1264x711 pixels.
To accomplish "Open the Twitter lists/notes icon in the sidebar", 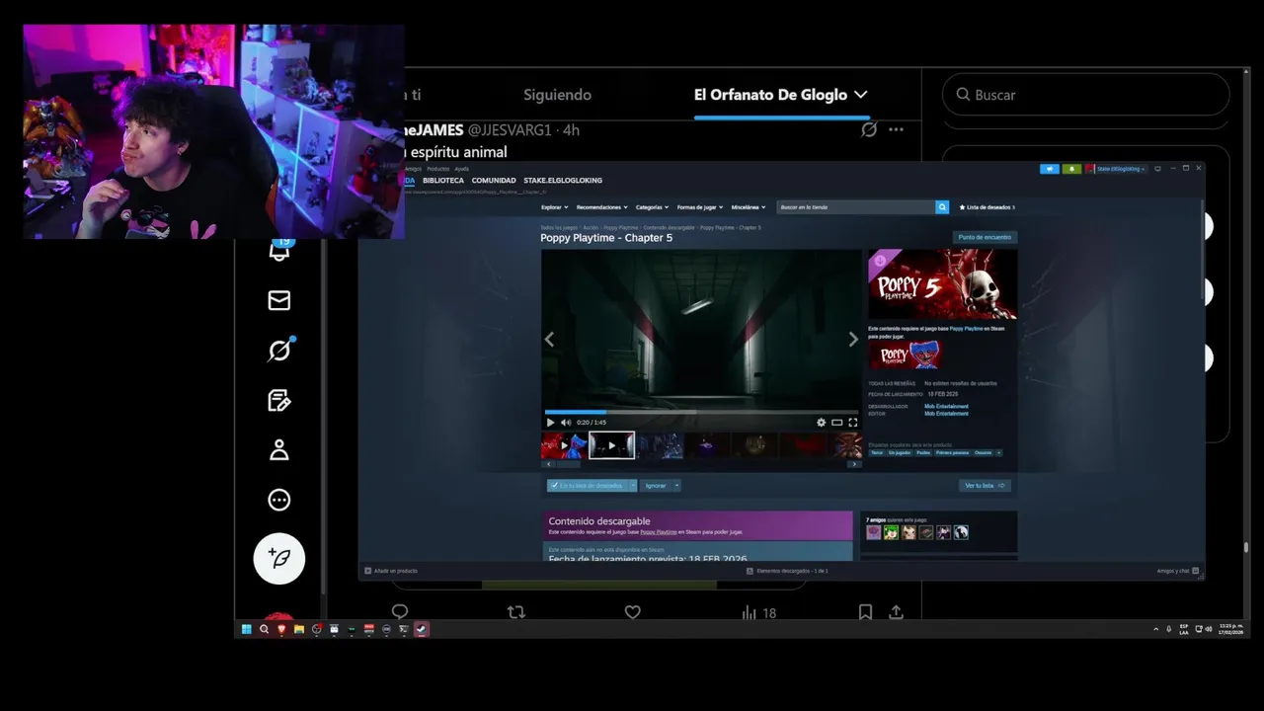I will (x=279, y=400).
